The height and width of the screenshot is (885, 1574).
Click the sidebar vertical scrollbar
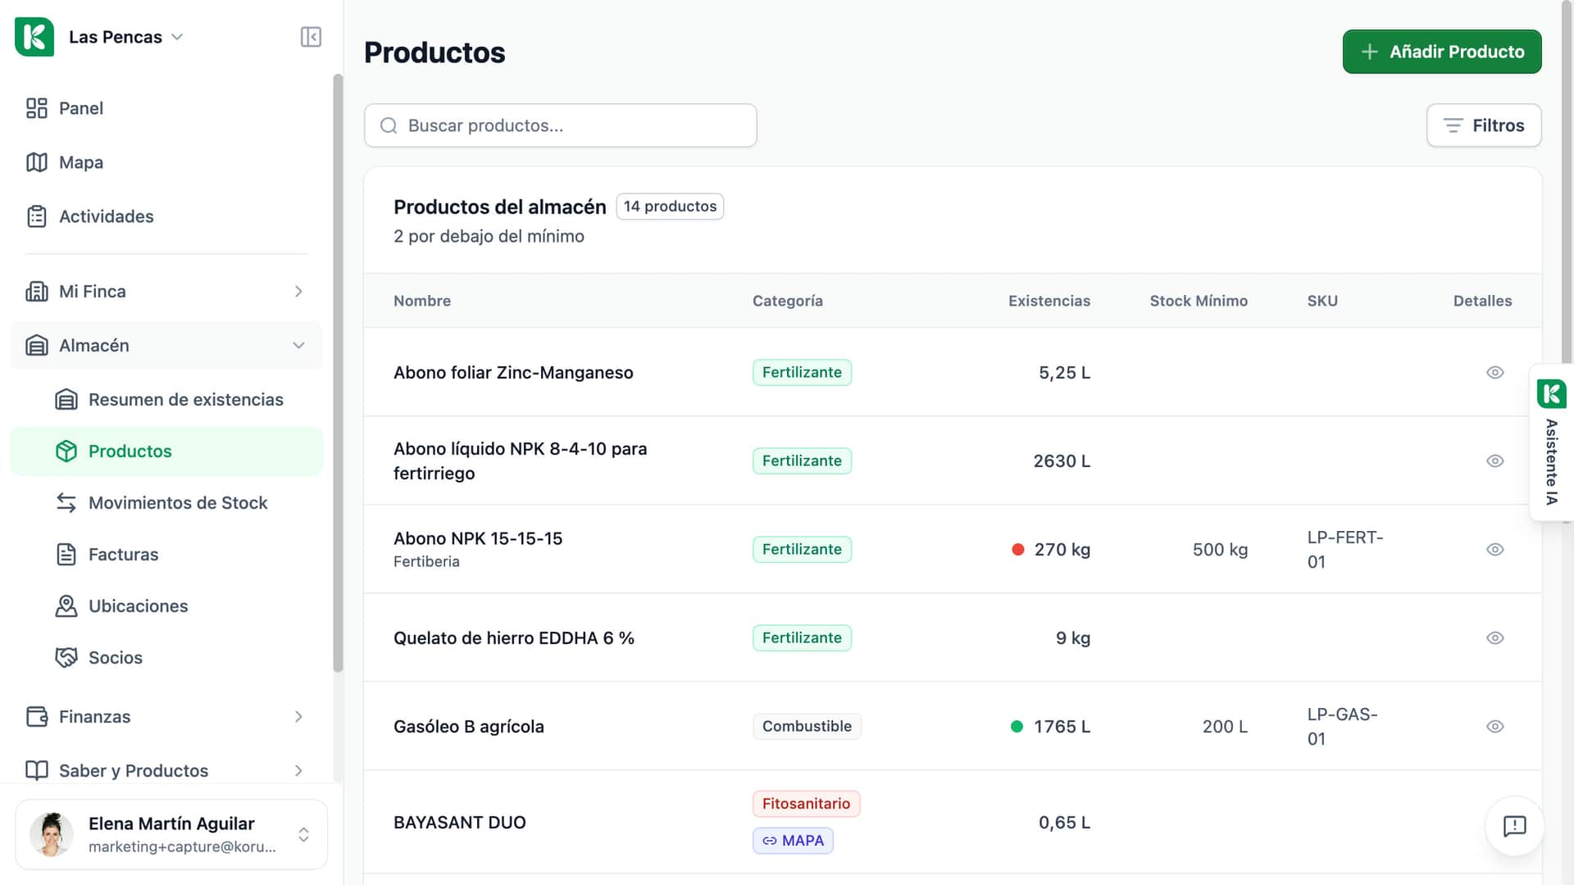coord(338,373)
